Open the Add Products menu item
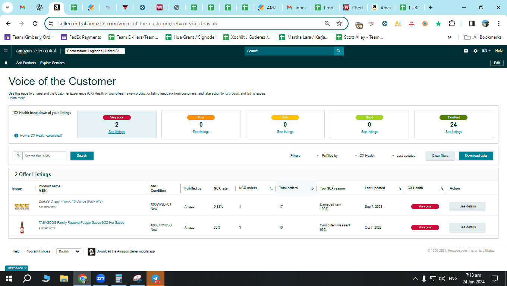Screen dimensions: 507x286 [x=26, y=63]
